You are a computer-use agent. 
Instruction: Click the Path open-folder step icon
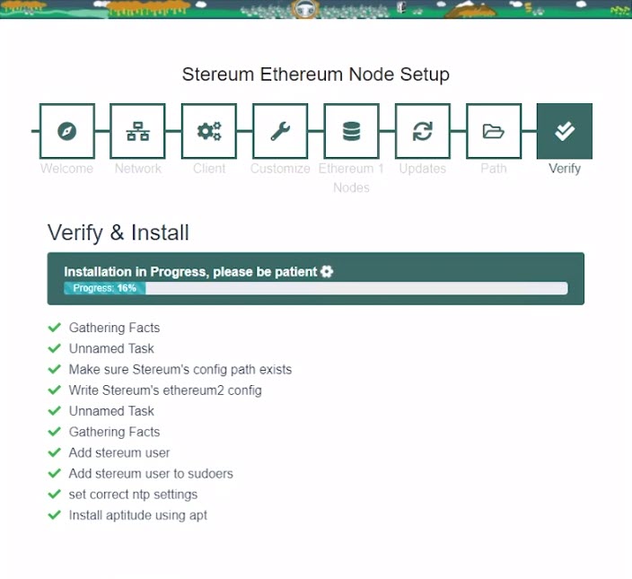(494, 131)
